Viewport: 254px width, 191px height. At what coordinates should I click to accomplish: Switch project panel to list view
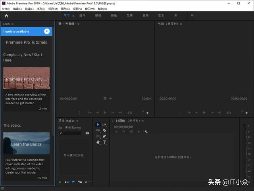67,182
